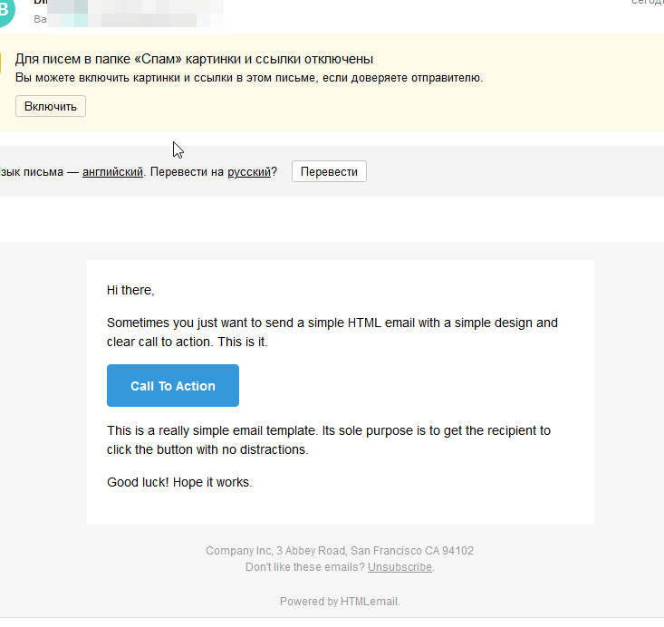This screenshot has width=664, height=627.
Task: Follow the Unsubscribe link in footer
Action: (399, 567)
